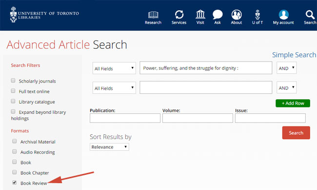Focus the Volume input field
Screen dimensions: 317x190
pos(198,118)
